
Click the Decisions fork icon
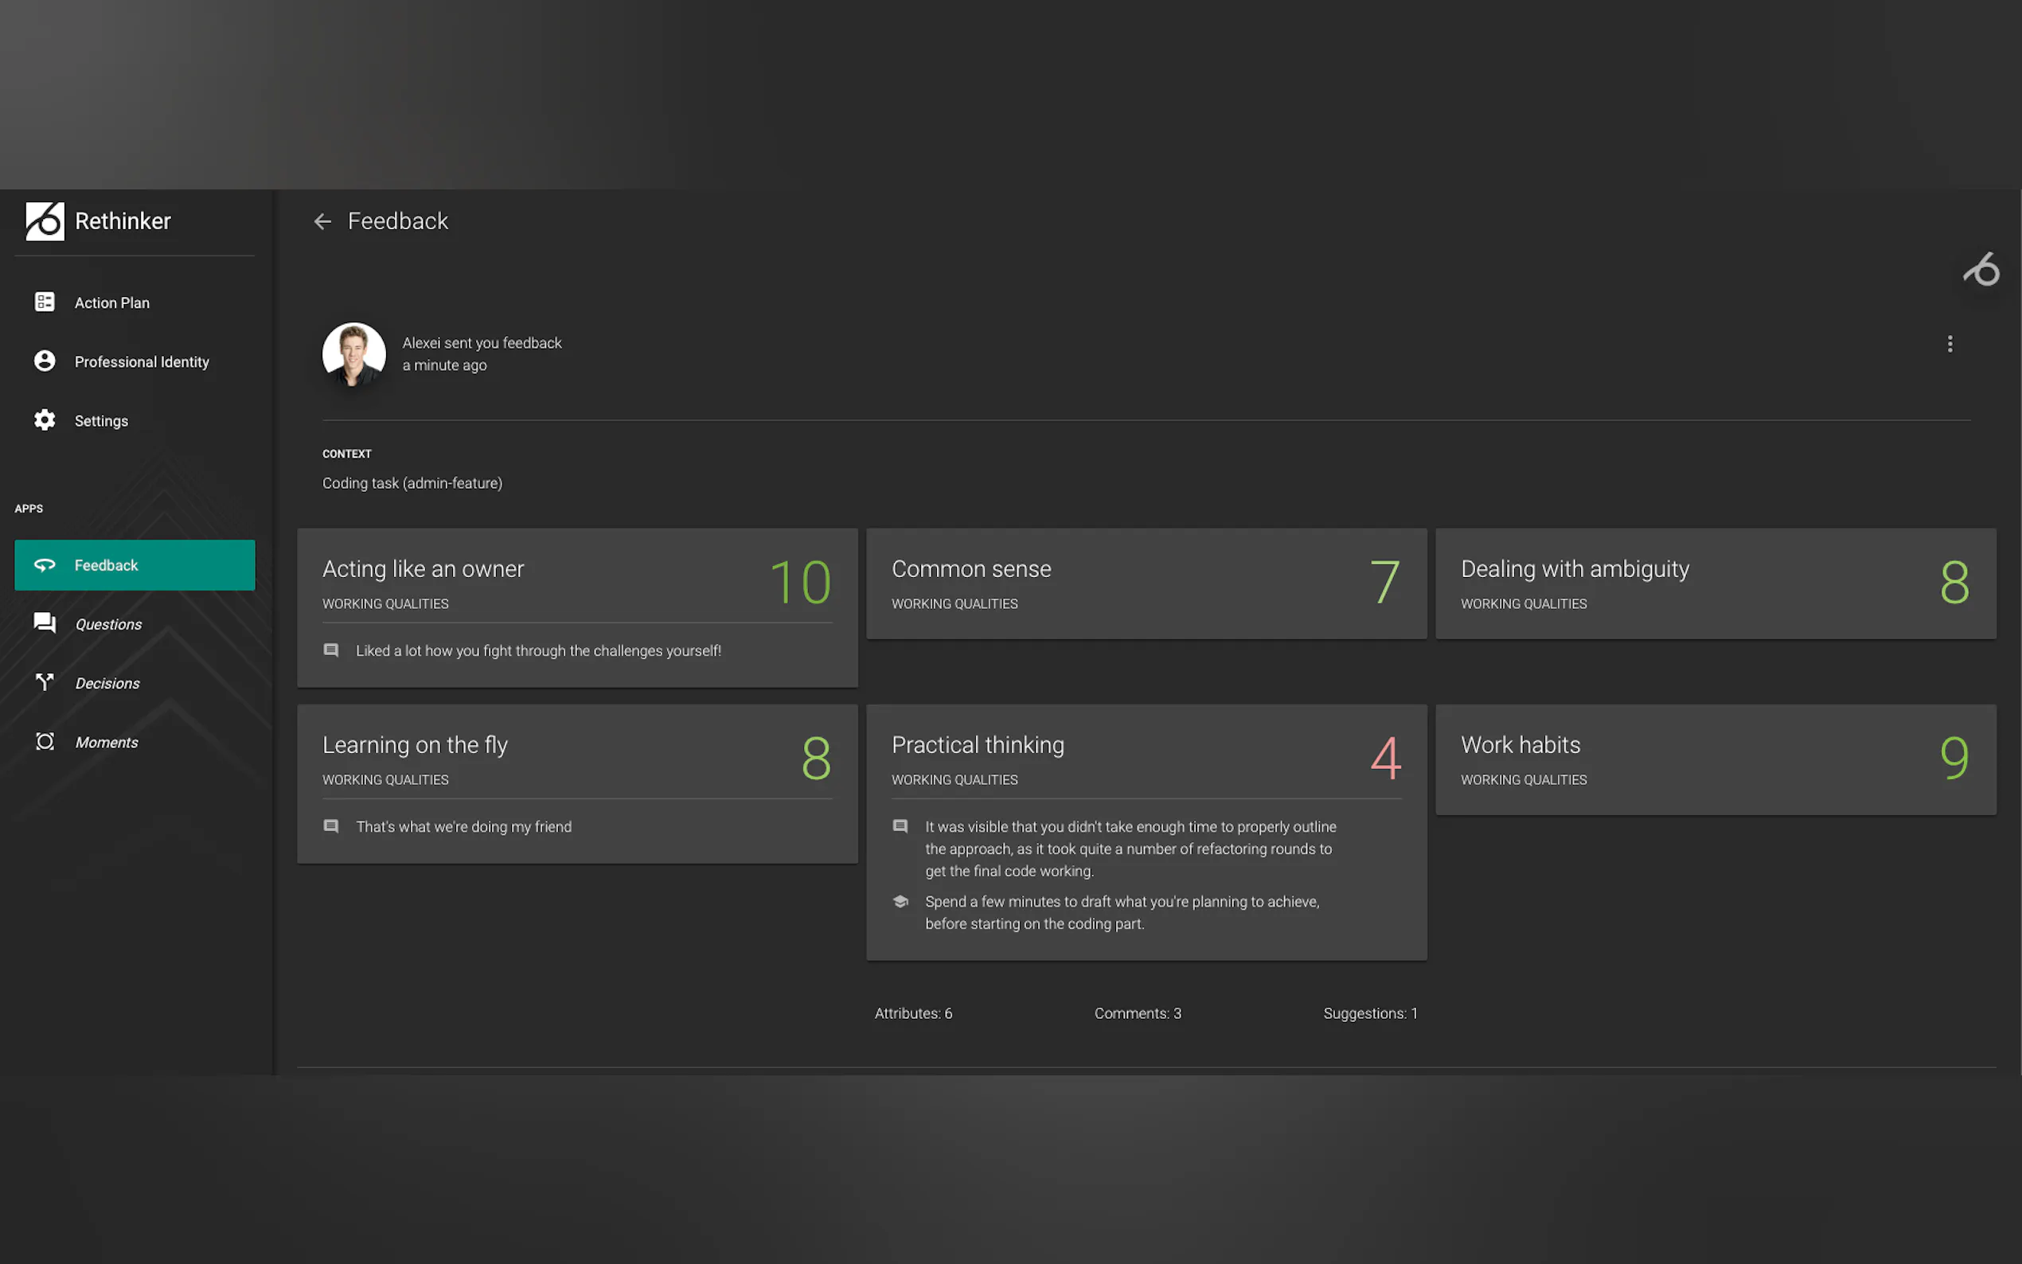(x=45, y=682)
